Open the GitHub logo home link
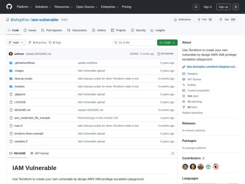The width and height of the screenshot is (245, 184). point(9,7)
